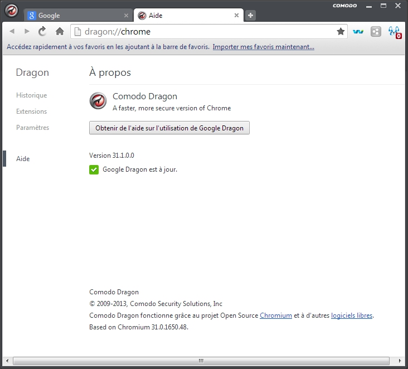408x369 pixels.
Task: Go back with the back arrow
Action: pos(12,31)
